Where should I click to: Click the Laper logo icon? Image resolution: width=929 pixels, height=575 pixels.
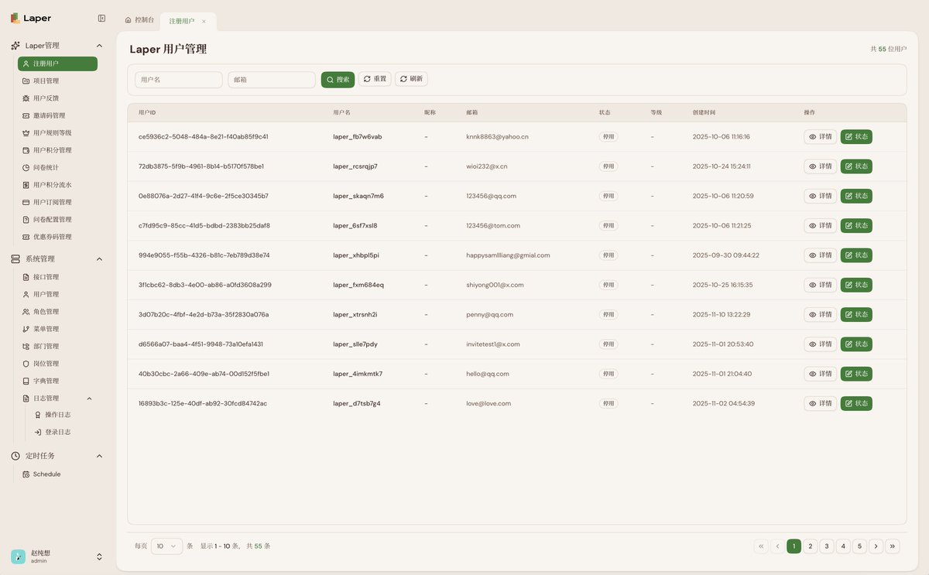15,19
